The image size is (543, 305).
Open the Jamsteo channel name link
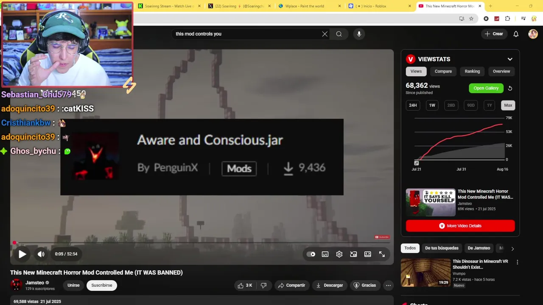pyautogui.click(x=34, y=283)
